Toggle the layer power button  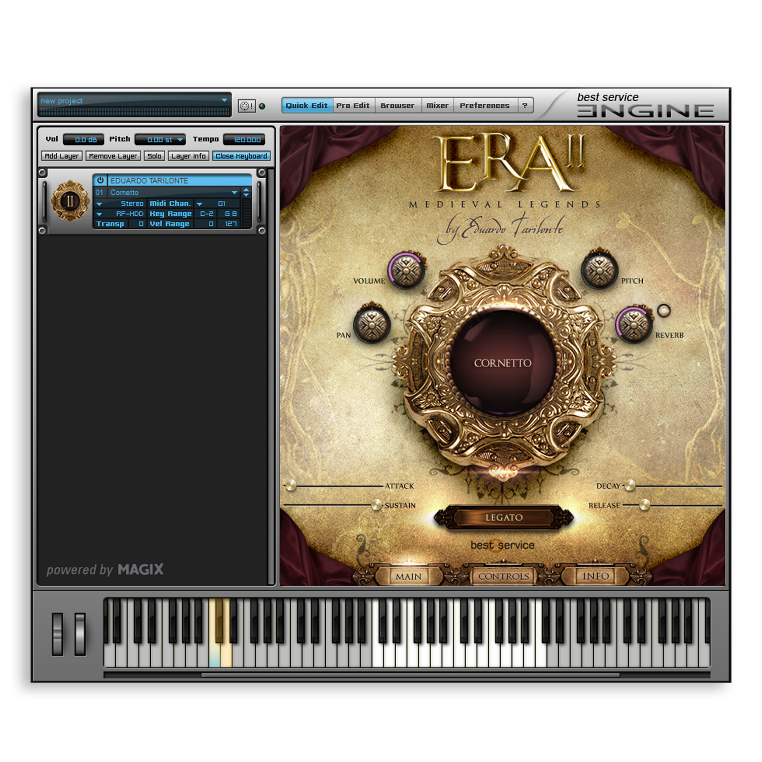point(100,180)
